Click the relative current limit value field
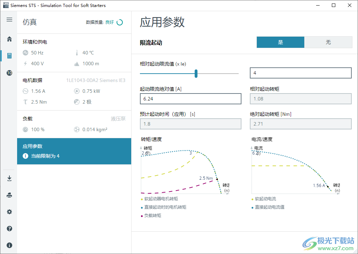Viewport: 358px width, 254px height. (x=301, y=73)
